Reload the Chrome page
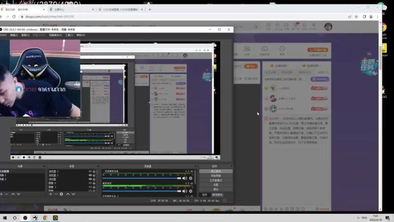394x222 pixels. pyautogui.click(x=14, y=17)
